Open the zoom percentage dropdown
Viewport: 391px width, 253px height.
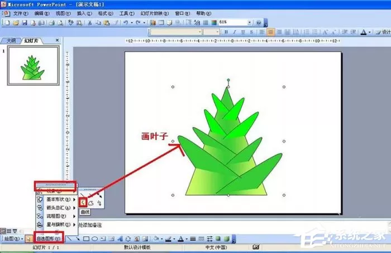tap(249, 22)
